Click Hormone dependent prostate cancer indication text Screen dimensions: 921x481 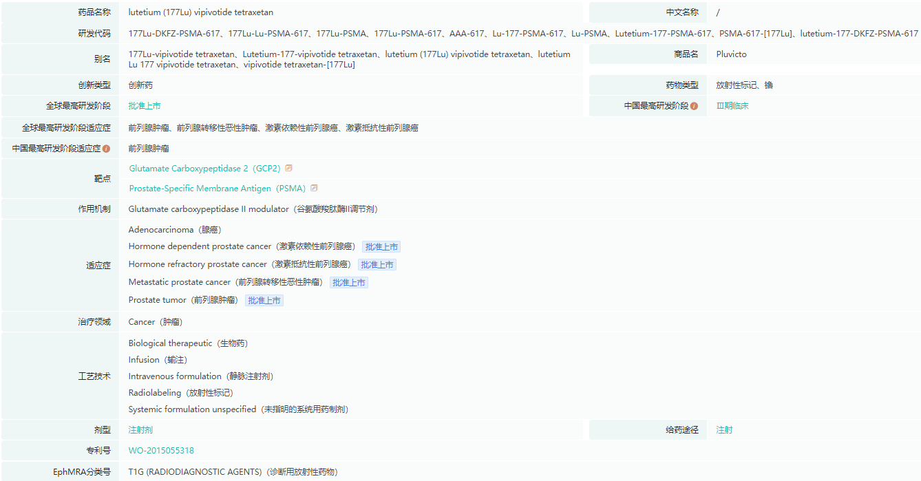point(242,247)
